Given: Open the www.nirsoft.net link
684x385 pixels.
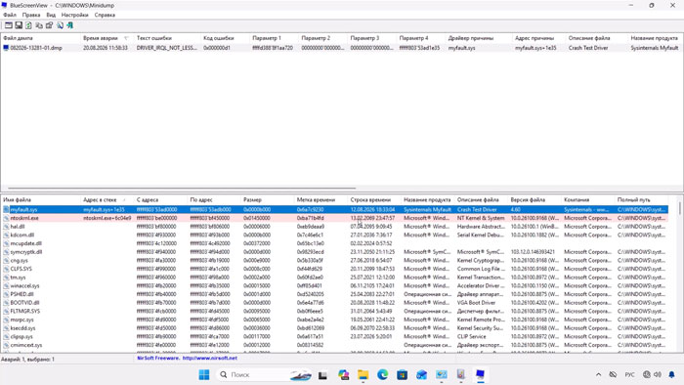Looking at the screenshot, I should pos(210,358).
